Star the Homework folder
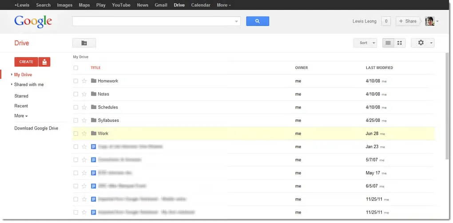Screen dimensions: 453x223 84,81
